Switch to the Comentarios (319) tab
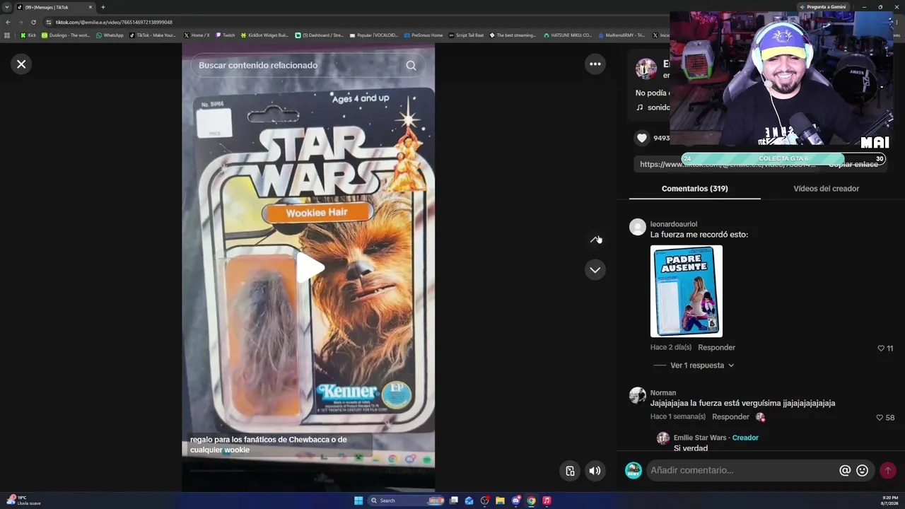905x509 pixels. pyautogui.click(x=694, y=189)
